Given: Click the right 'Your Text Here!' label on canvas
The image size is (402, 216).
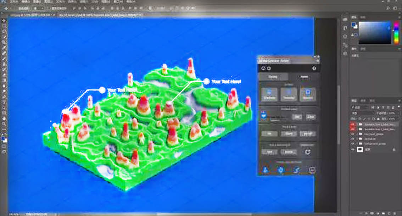Looking at the screenshot, I should [x=226, y=82].
